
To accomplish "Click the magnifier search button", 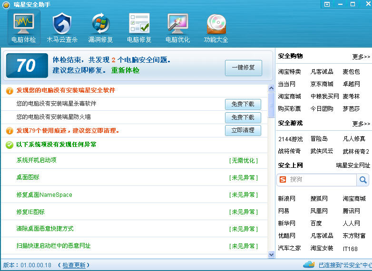I will click(x=363, y=180).
